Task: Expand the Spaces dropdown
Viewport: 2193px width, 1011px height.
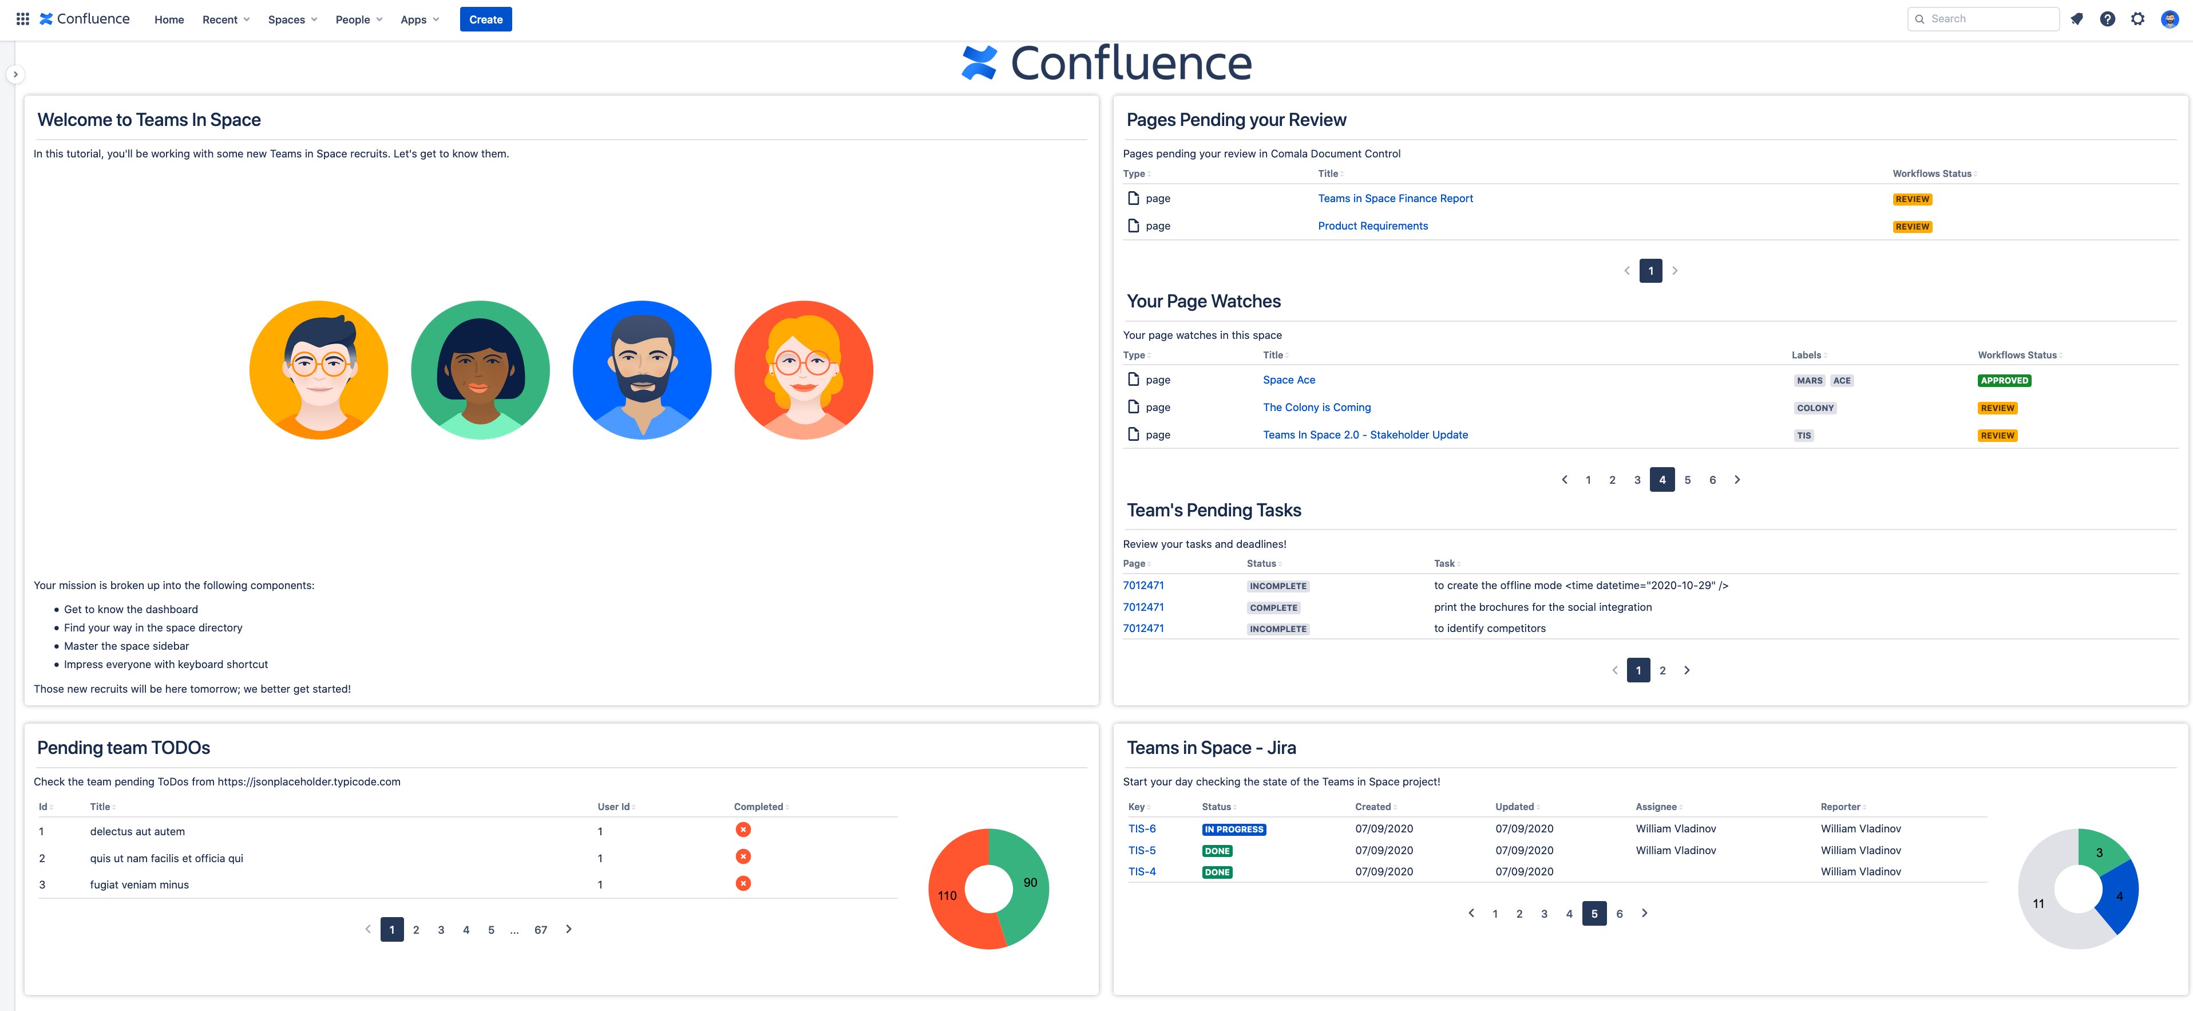Action: point(292,19)
